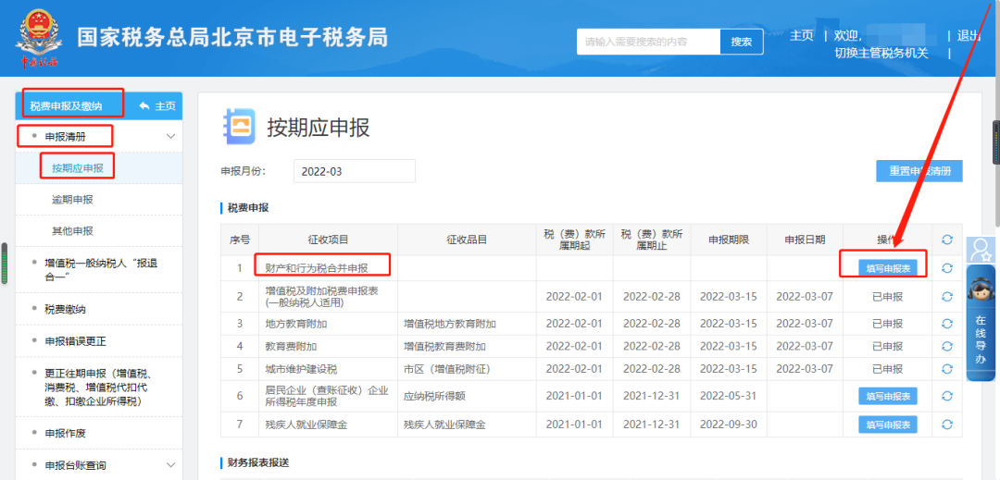Viewport: 1000px width, 480px height.
Task: Refresh row 7 残疾人就业保障金 entry
Action: point(947,425)
